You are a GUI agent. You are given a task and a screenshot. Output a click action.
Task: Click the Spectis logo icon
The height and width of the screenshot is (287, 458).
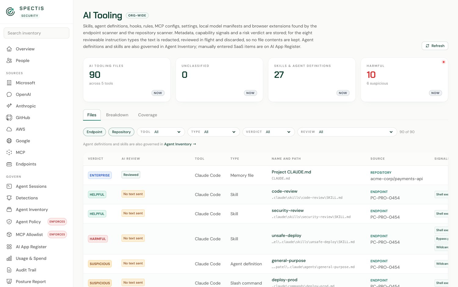(x=10, y=12)
